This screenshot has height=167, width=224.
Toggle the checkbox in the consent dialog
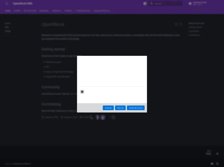[x=82, y=92]
